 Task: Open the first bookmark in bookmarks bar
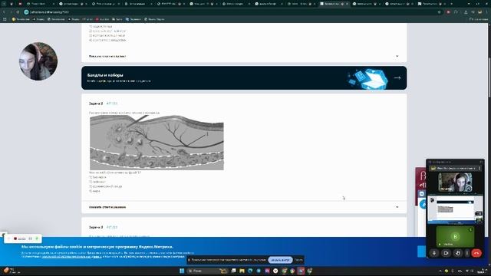21,19
